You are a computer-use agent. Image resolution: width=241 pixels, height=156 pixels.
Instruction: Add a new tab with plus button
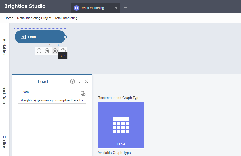pyautogui.click(x=125, y=8)
